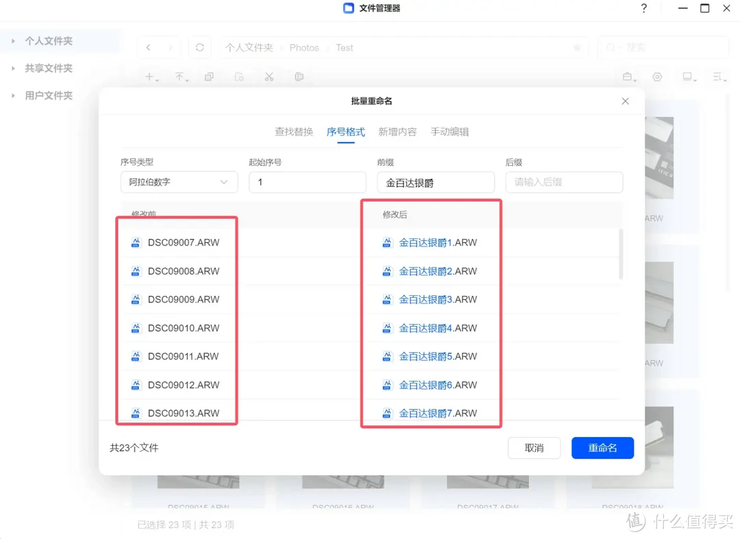The image size is (740, 539).
Task: Click the view mode icon on the right toolbar
Action: point(687,77)
